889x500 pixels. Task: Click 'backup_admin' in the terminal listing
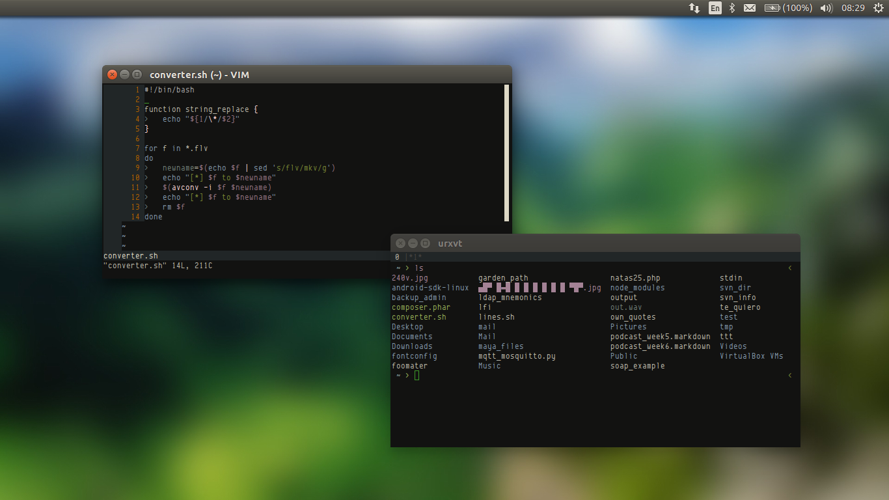click(x=419, y=298)
